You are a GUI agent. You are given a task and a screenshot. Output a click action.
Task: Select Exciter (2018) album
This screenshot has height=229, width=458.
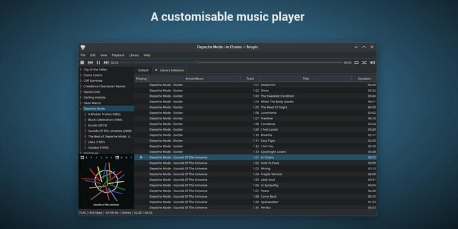(x=98, y=125)
